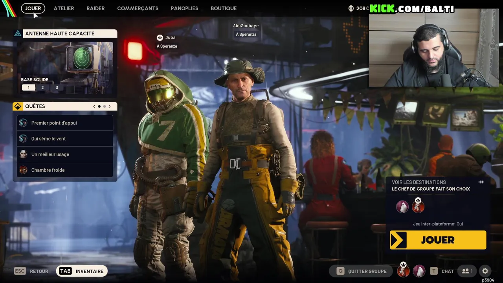Click the Chambre froide quest giver icon
The height and width of the screenshot is (283, 503).
[23, 170]
